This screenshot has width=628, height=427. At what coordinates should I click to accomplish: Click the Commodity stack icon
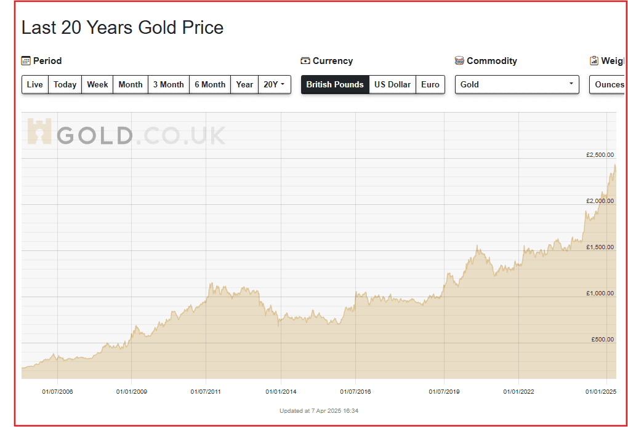pyautogui.click(x=459, y=61)
